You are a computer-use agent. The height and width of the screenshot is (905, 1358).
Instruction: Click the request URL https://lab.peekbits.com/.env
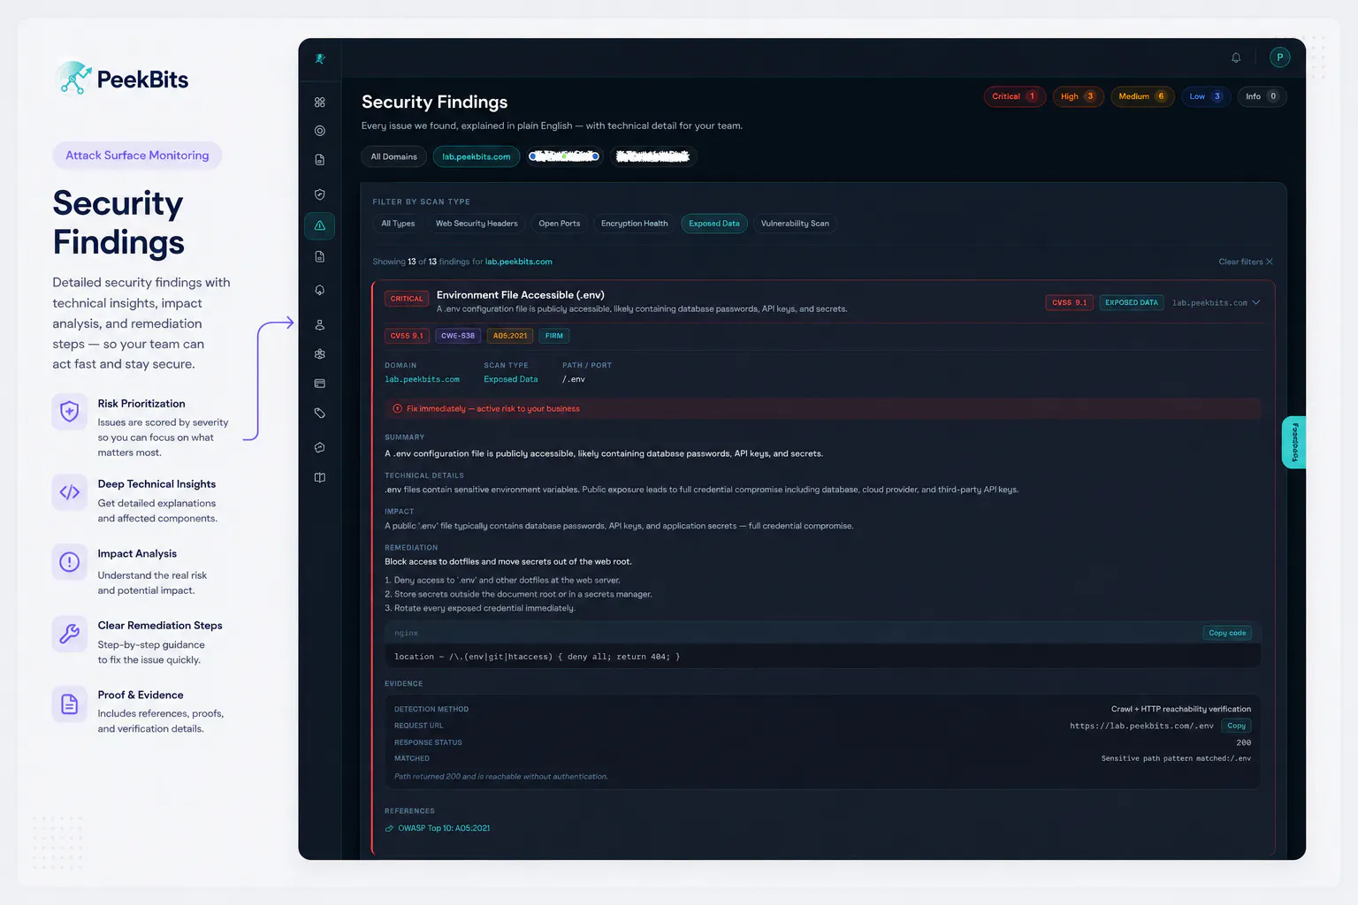(1141, 726)
